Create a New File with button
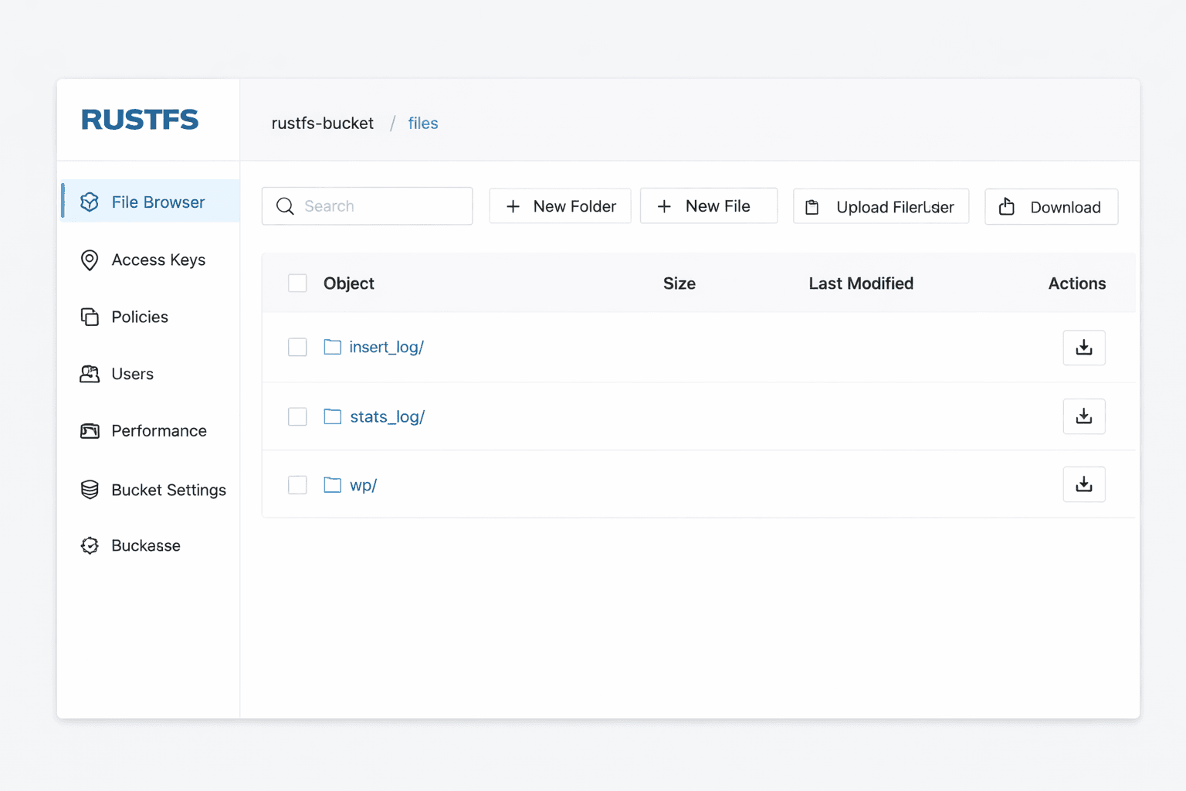Viewport: 1186px width, 791px height. click(708, 206)
